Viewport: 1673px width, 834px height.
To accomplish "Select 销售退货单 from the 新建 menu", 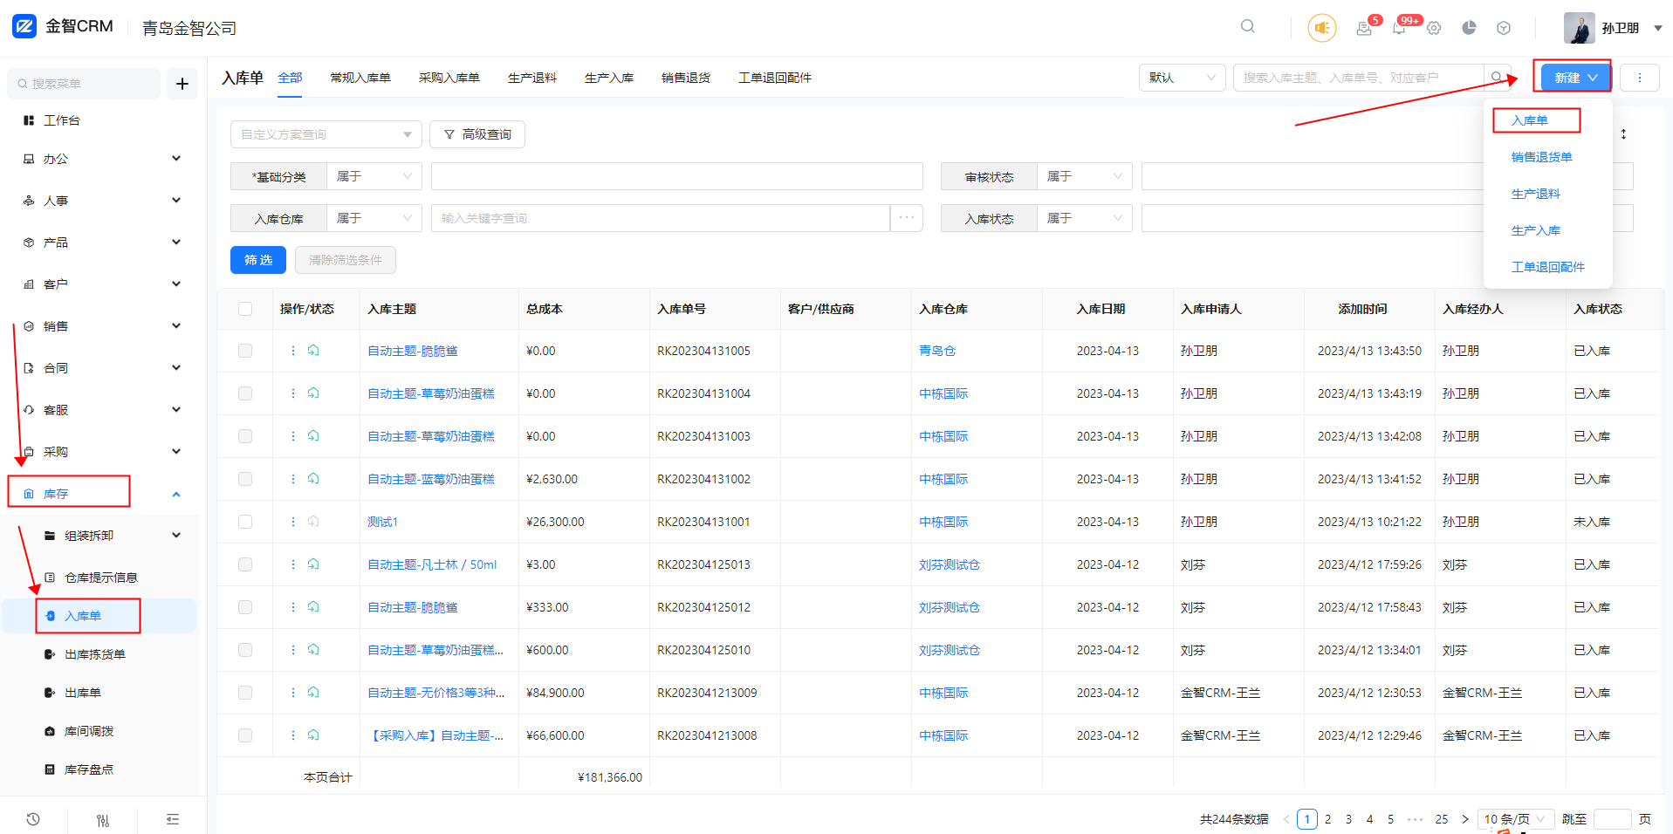I will point(1542,157).
